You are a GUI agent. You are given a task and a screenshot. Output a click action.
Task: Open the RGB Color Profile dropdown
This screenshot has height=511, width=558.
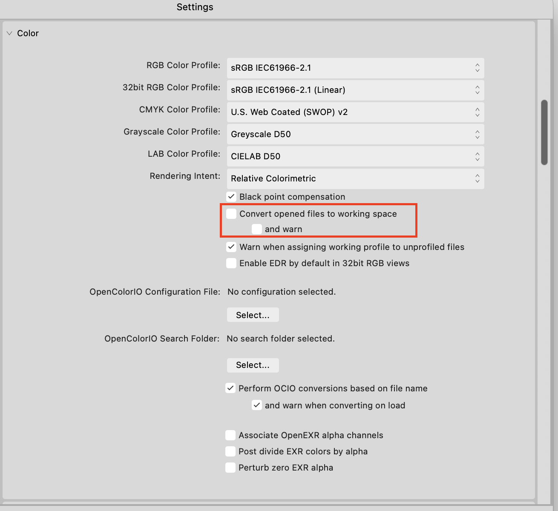pyautogui.click(x=355, y=68)
